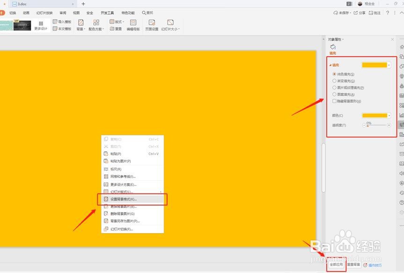Click the 透明度 transparency slider track
The height and width of the screenshot is (273, 404).
(376, 125)
